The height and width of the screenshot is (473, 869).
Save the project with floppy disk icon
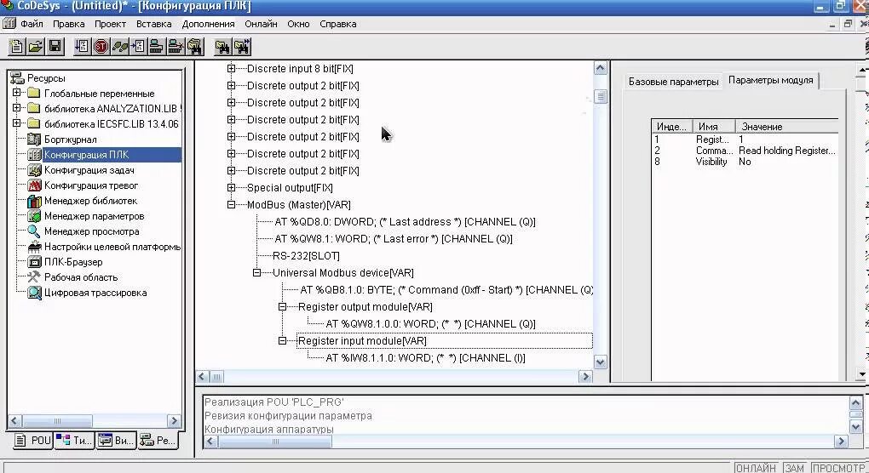point(55,47)
